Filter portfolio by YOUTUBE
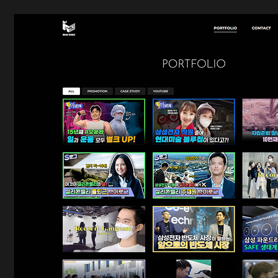The image size is (278, 278). click(160, 91)
